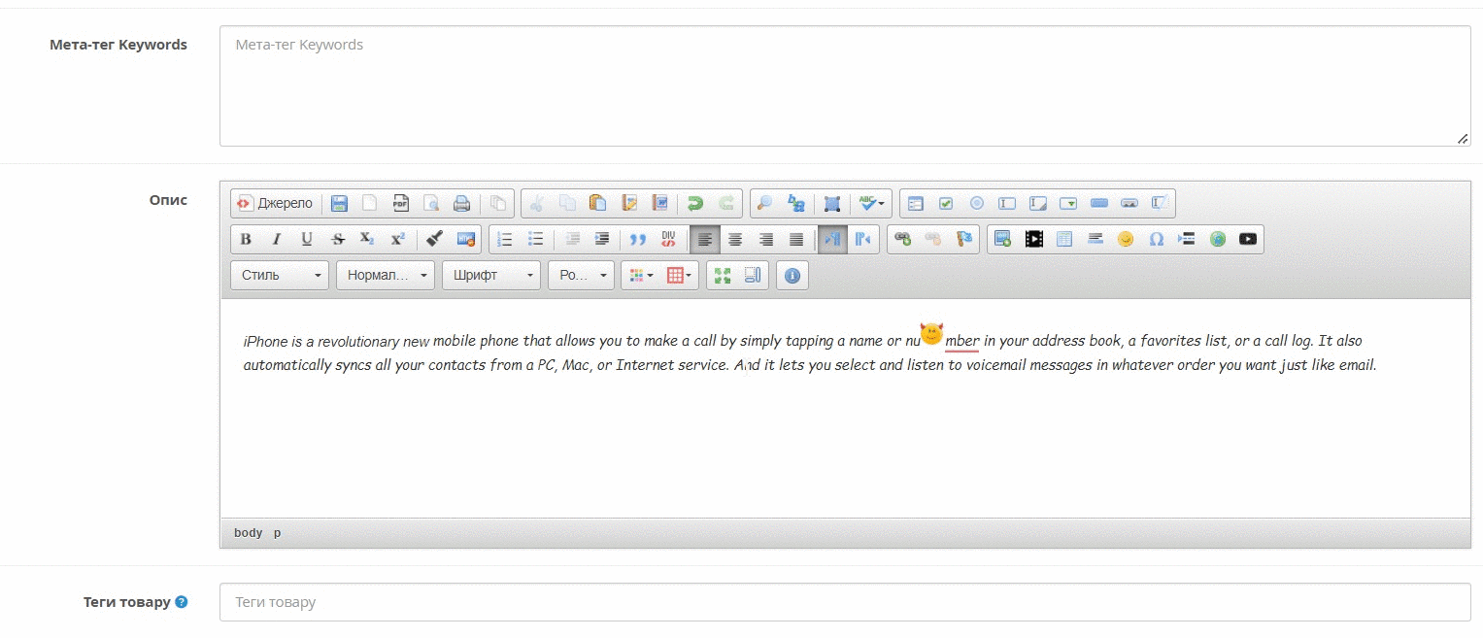The width and height of the screenshot is (1483, 638).
Task: Open the Стиль styles dropdown
Action: (280, 276)
